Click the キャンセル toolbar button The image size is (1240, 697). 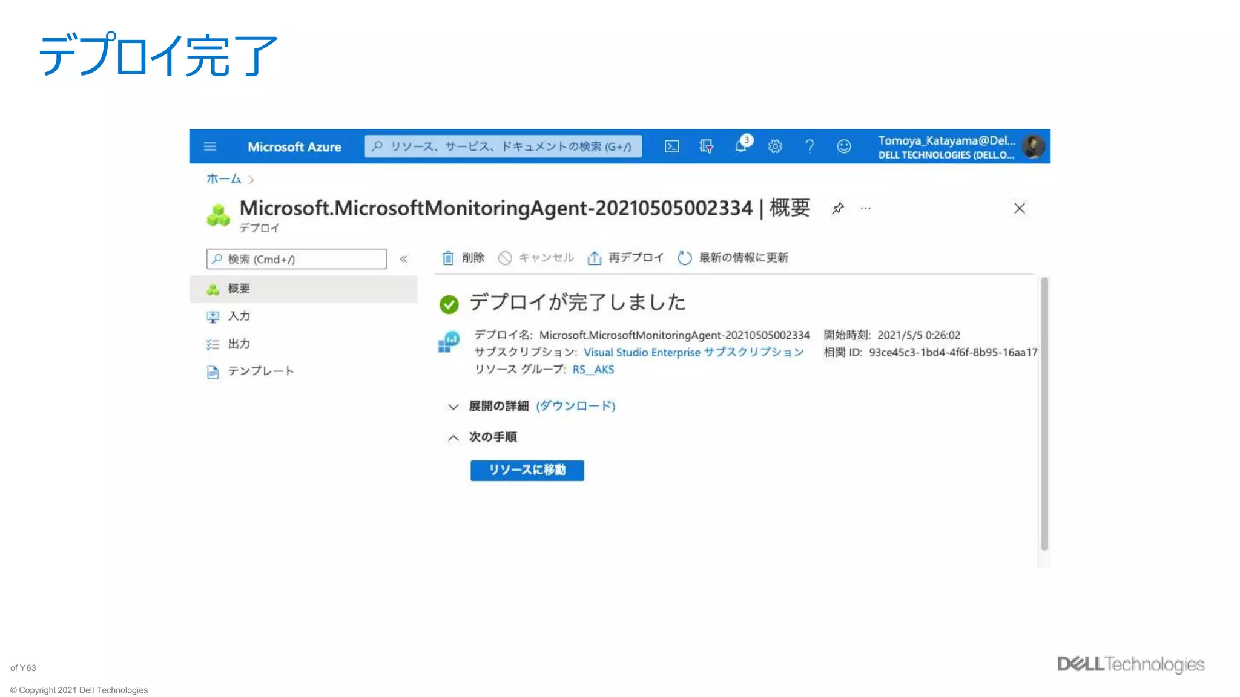pos(536,258)
